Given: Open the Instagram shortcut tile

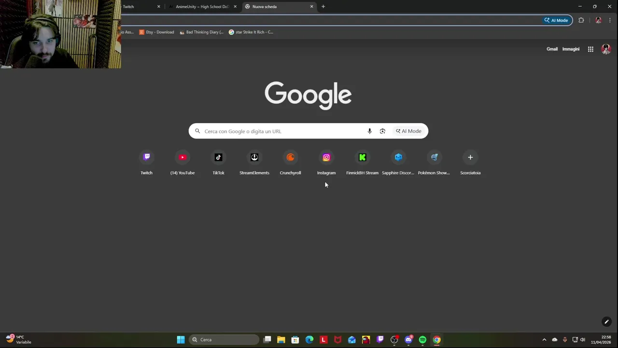Looking at the screenshot, I should coord(326,163).
